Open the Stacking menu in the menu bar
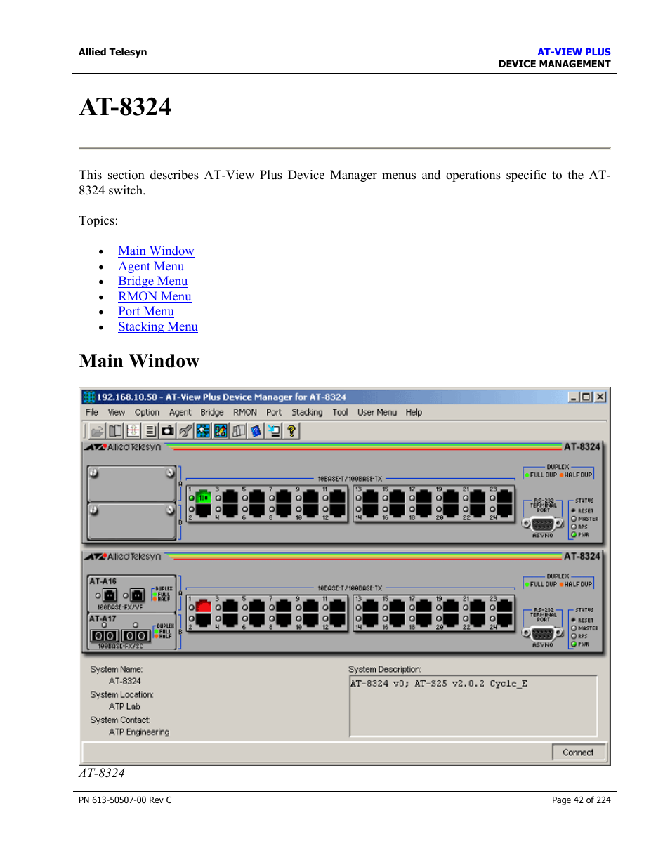Viewport: 670px width, 867px height. pos(308,412)
